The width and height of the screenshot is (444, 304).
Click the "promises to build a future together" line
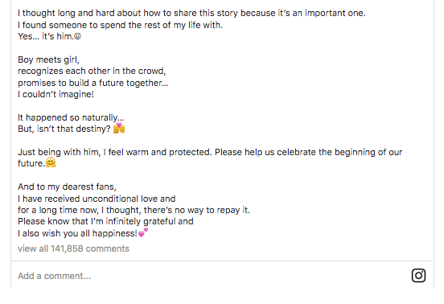click(x=92, y=83)
